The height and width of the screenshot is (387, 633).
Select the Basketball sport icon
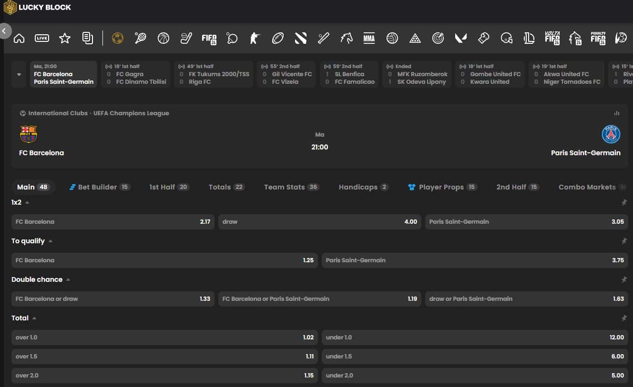pos(163,38)
